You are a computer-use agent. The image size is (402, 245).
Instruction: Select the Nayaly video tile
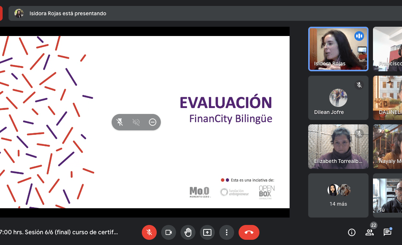[387, 147]
